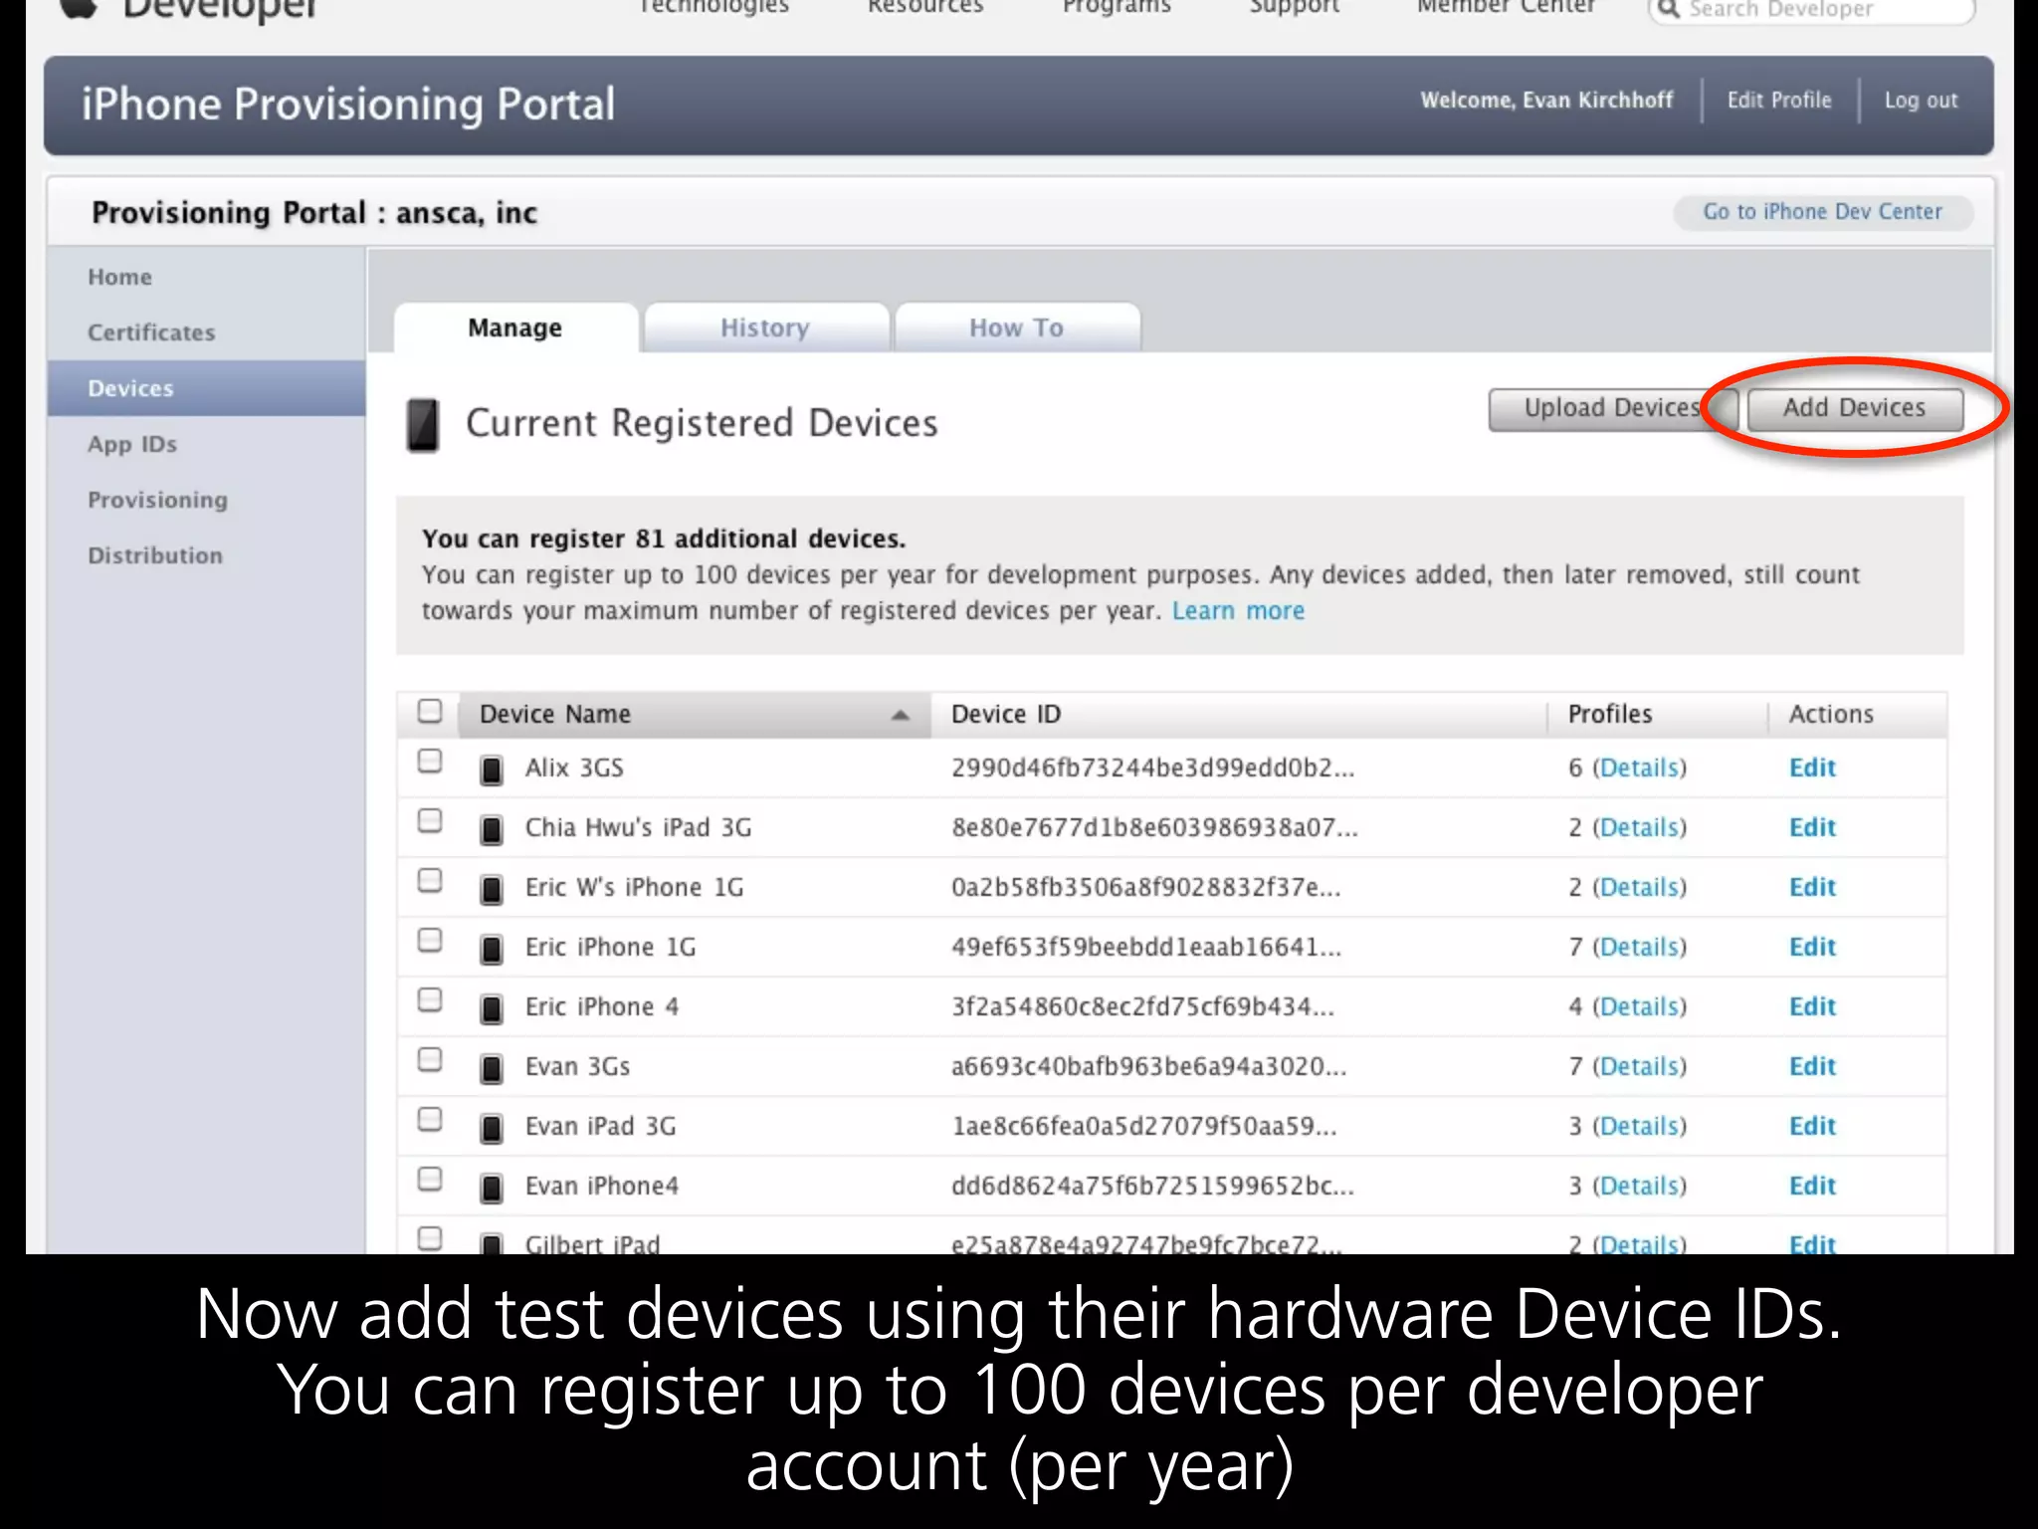Open Details for Chia Hwu's iPad 3G
Image resolution: width=2038 pixels, height=1529 pixels.
1640,828
